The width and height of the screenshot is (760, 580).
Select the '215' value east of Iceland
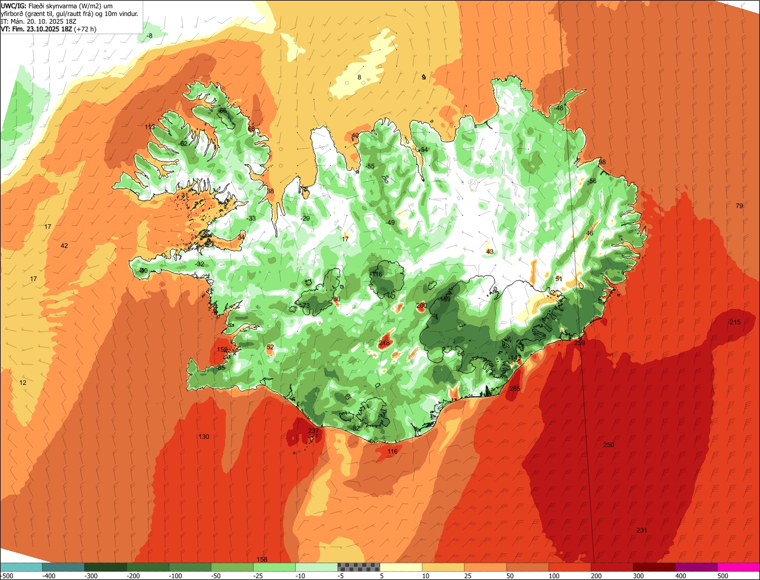(735, 322)
